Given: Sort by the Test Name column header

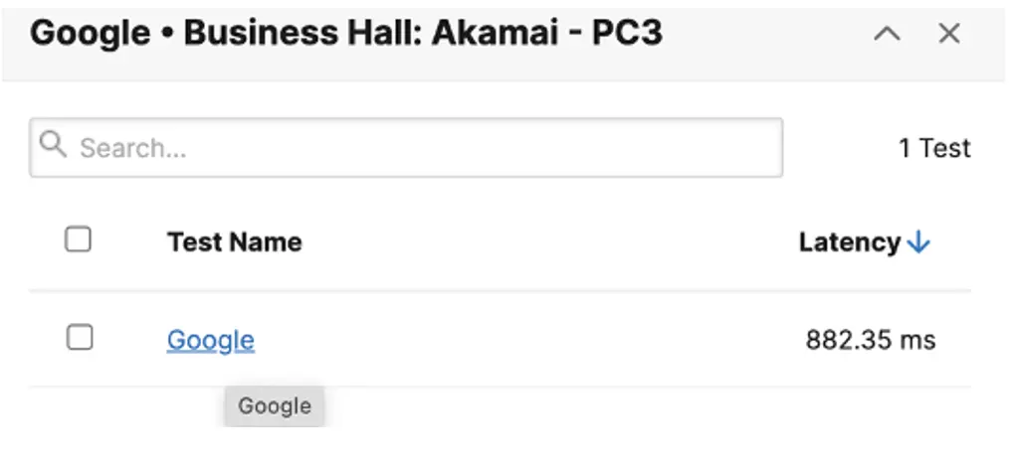Looking at the screenshot, I should (234, 241).
